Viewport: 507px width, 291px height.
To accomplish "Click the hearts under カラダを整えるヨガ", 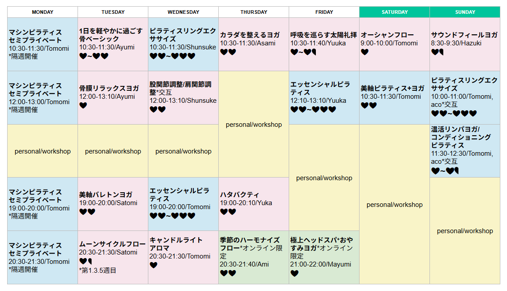I will 228,52.
